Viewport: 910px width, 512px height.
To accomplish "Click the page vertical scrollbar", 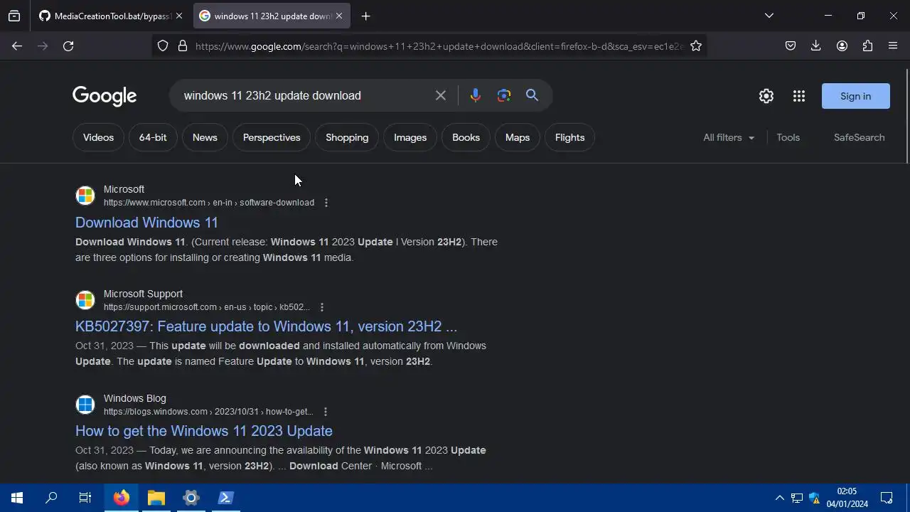I will pos(906,115).
